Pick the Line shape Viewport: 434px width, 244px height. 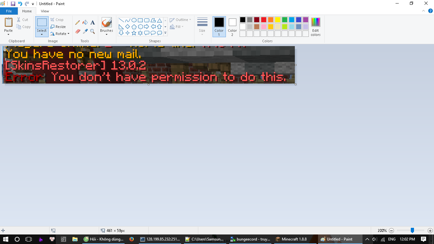coord(121,20)
